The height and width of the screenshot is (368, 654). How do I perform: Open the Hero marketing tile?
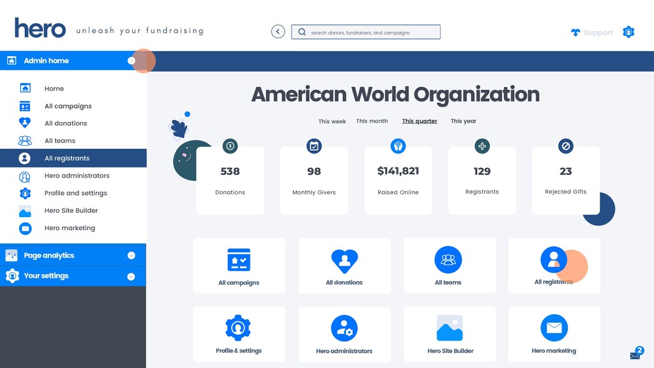click(x=554, y=333)
